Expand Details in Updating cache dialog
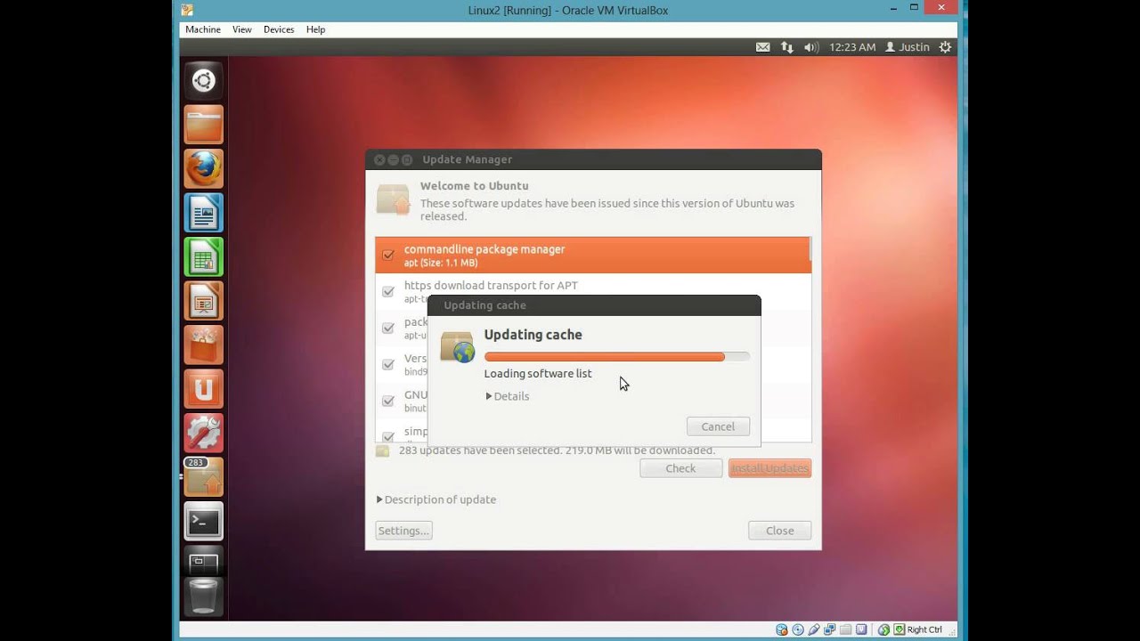 click(x=508, y=396)
